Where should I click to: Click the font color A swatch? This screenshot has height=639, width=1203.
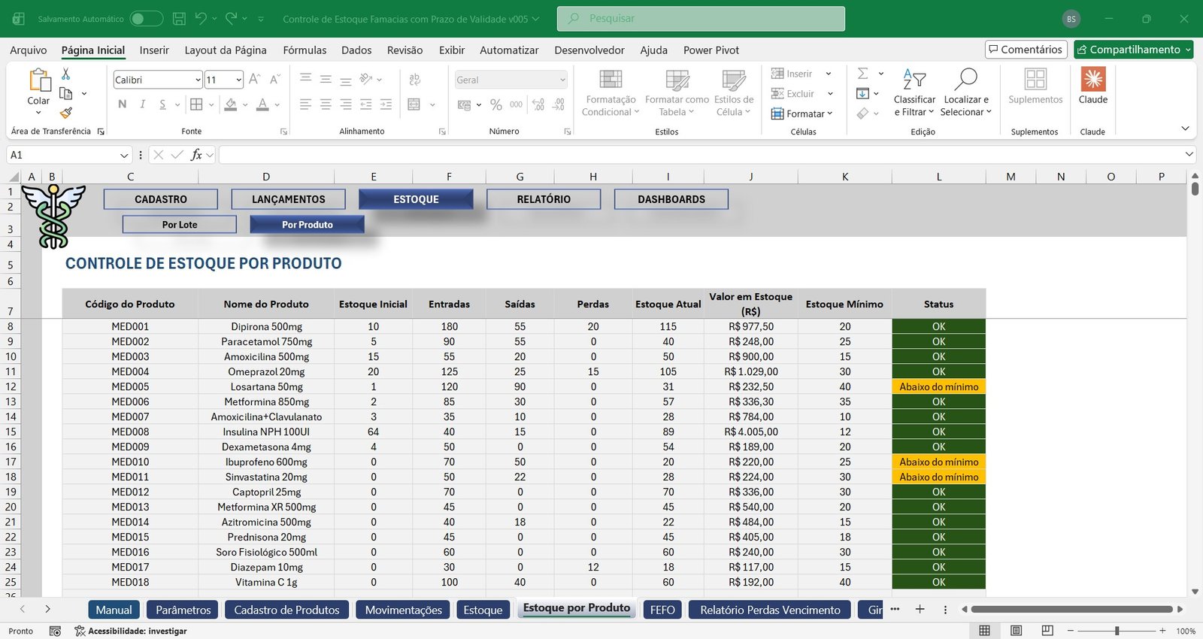[262, 104]
